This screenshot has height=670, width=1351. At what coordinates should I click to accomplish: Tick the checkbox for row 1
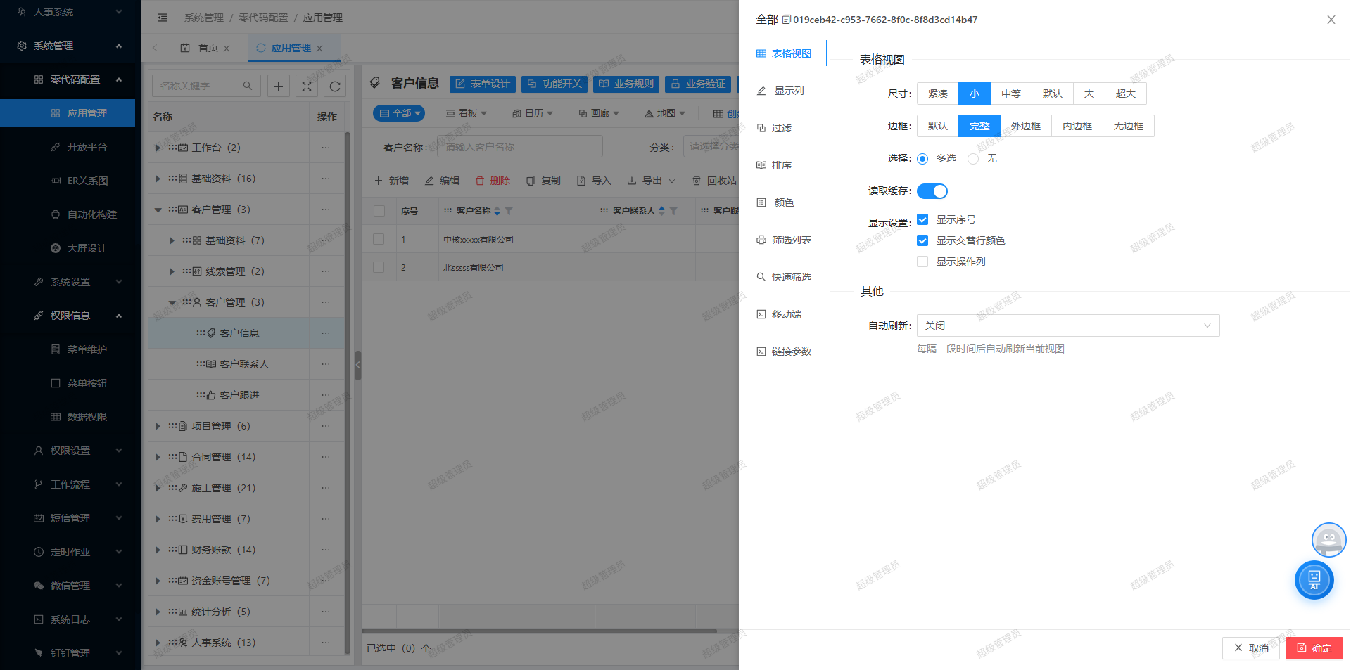tap(379, 239)
